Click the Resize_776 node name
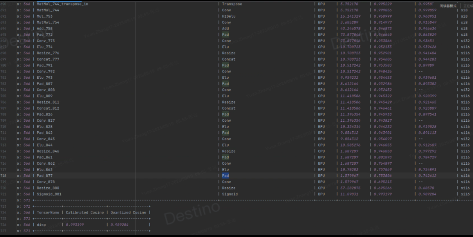 pyautogui.click(x=48, y=53)
